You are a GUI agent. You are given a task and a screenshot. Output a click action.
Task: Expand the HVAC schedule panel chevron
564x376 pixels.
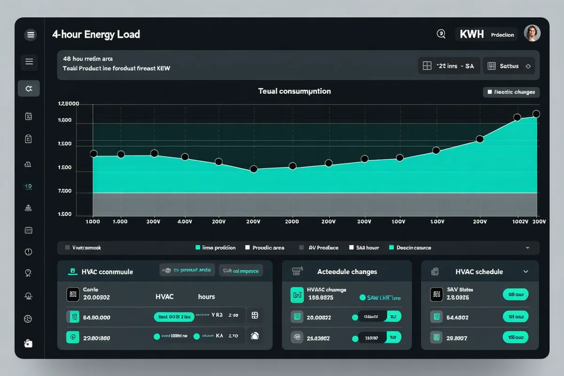[525, 272]
